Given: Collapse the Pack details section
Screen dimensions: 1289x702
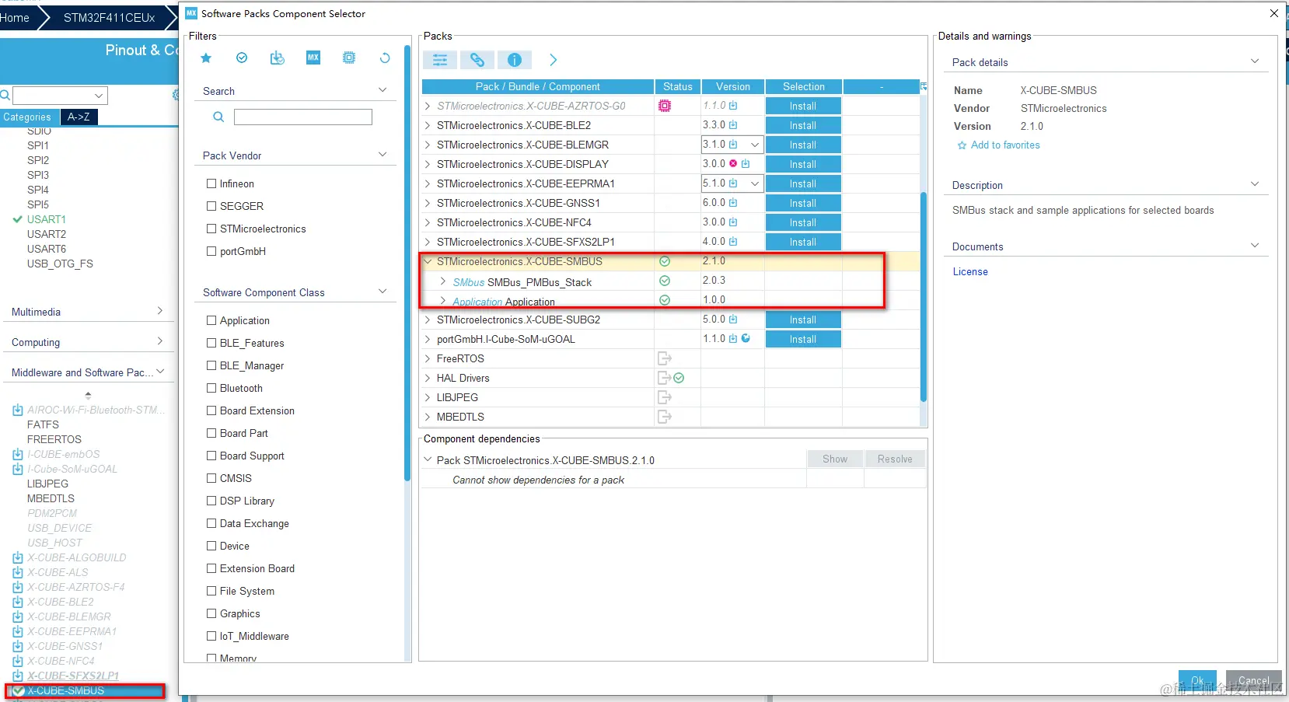Looking at the screenshot, I should tap(1255, 61).
